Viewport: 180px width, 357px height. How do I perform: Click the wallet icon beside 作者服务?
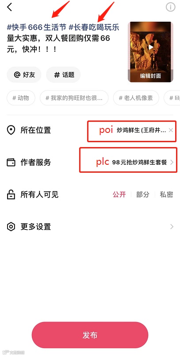click(11, 163)
